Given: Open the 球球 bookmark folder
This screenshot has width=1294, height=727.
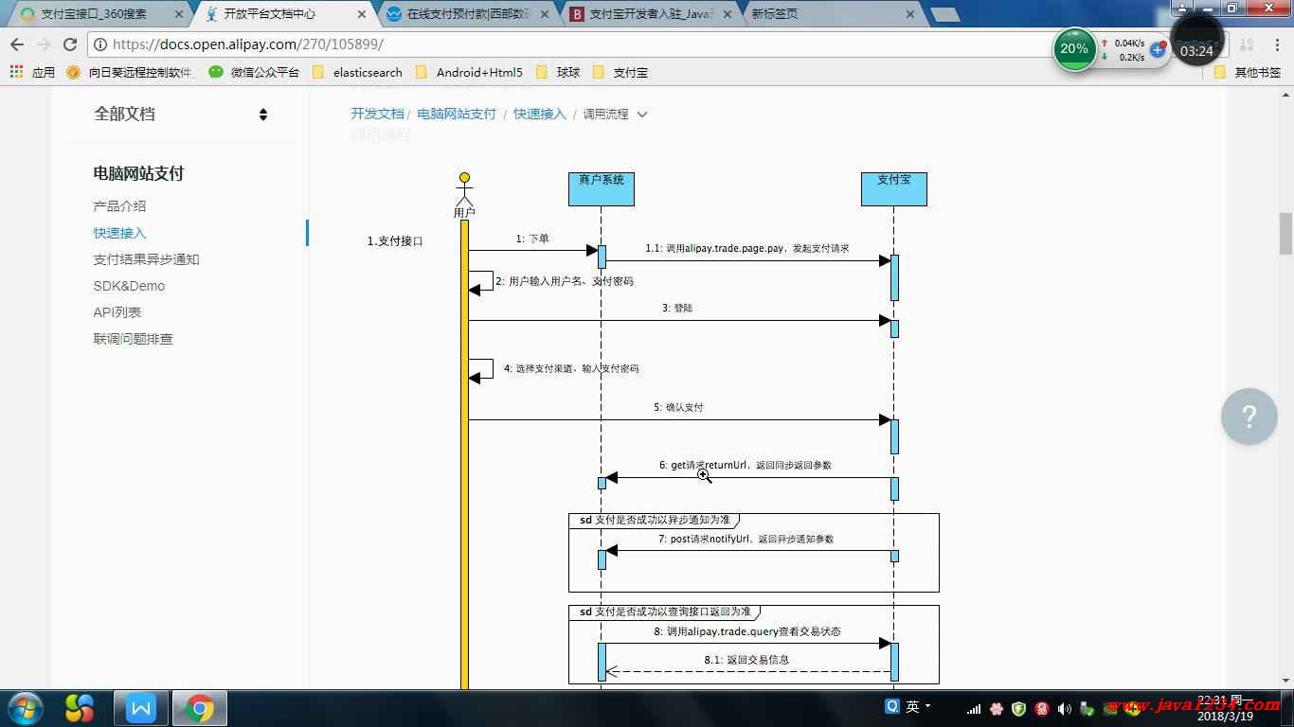Looking at the screenshot, I should click(558, 72).
